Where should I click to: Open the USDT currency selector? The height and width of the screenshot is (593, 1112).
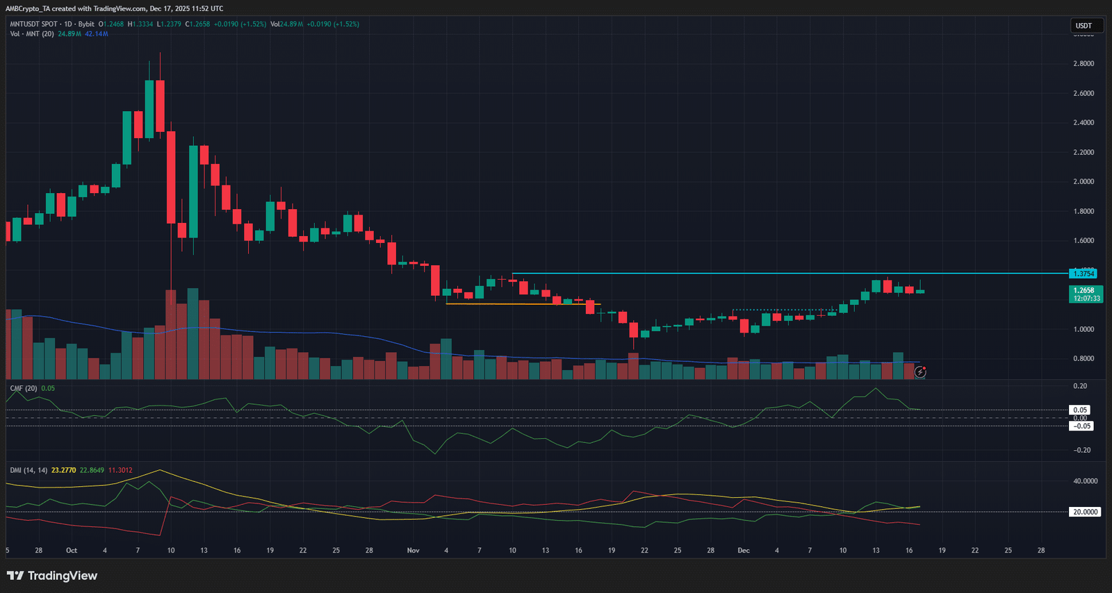[1084, 26]
